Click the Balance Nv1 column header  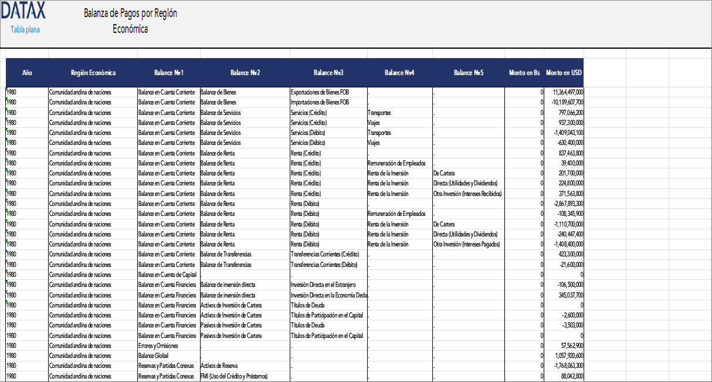pos(169,73)
